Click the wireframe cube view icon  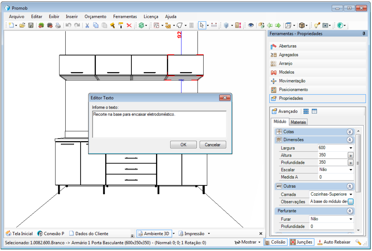click(x=288, y=25)
